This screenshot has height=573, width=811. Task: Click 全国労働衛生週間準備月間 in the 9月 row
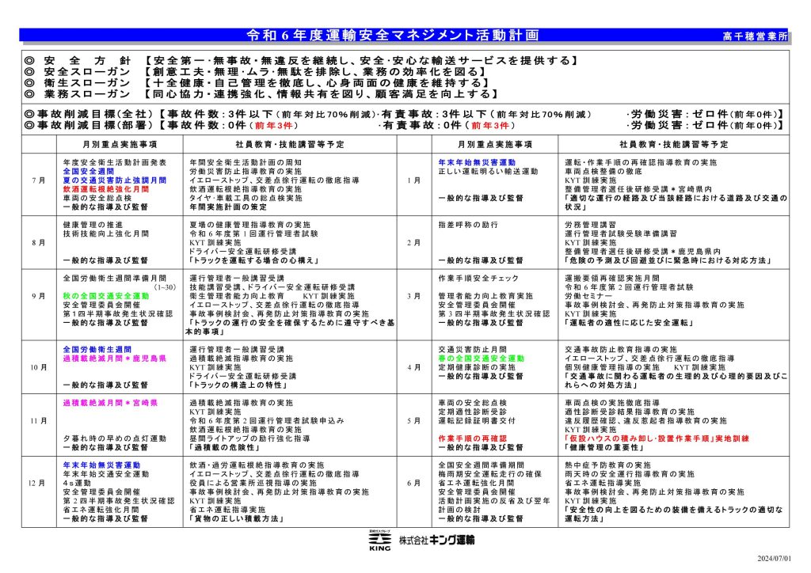tap(115, 278)
